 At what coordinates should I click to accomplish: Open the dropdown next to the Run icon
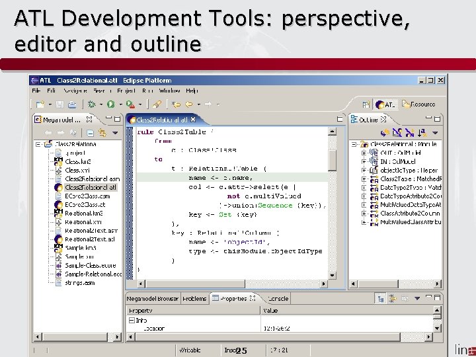[120, 104]
